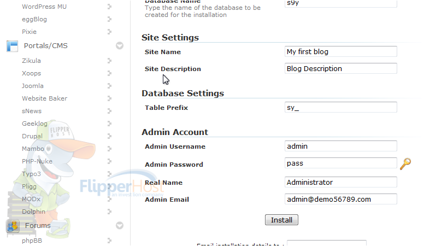Open PHP-Nuke script arrow icon
This screenshot has width=424, height=246.
point(109,161)
